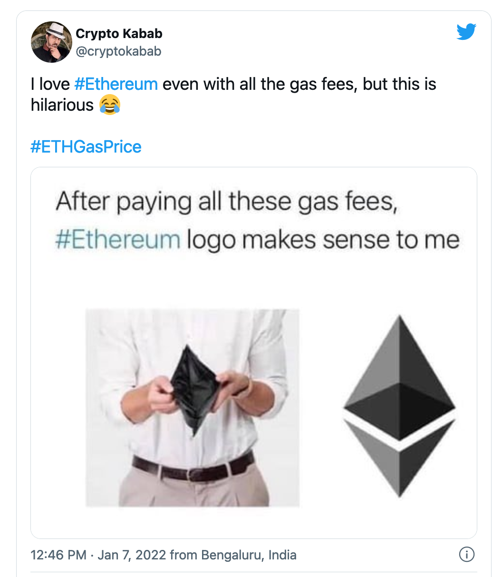This screenshot has height=577, width=502.
Task: Click the 12:46 PM timestamp
Action: click(x=58, y=555)
